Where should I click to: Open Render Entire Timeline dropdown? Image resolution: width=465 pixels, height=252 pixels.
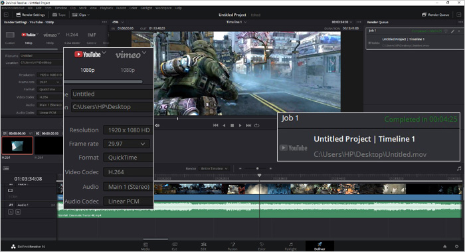coord(213,169)
